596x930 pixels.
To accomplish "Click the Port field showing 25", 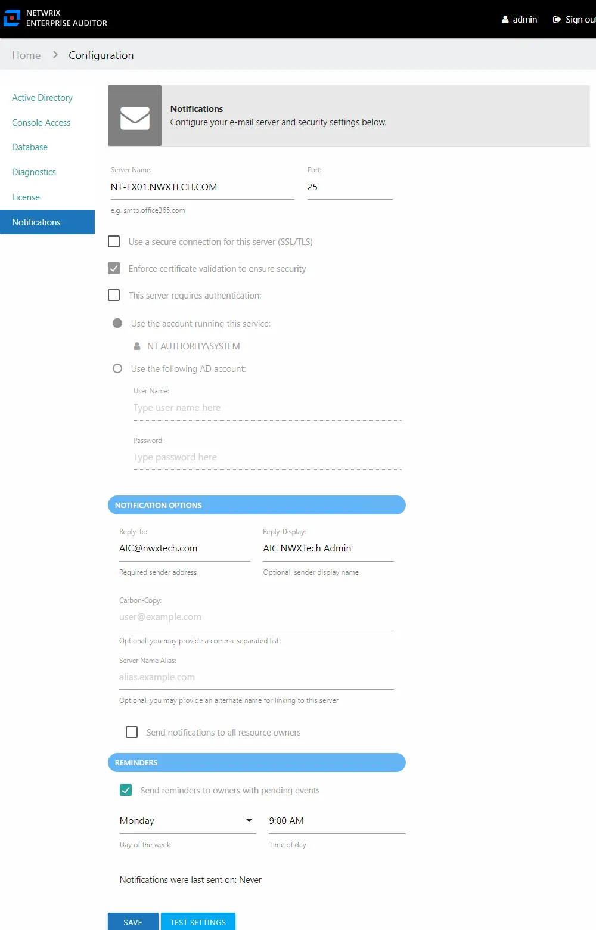I will (350, 187).
